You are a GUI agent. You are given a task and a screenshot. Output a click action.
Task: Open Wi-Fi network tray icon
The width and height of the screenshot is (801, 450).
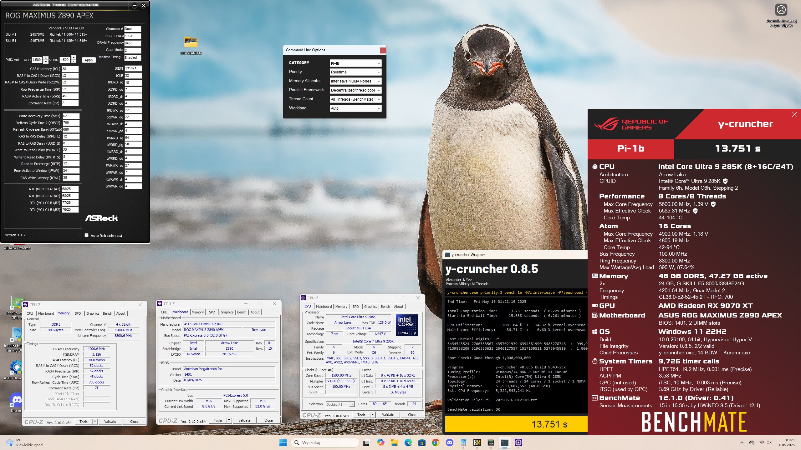(762, 442)
